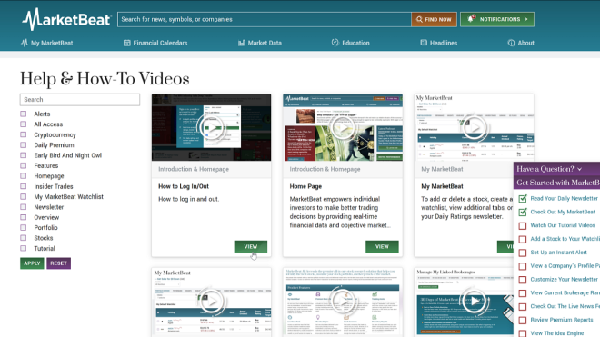Open the Education menu
Viewport: 600px width, 337px height.
point(351,43)
